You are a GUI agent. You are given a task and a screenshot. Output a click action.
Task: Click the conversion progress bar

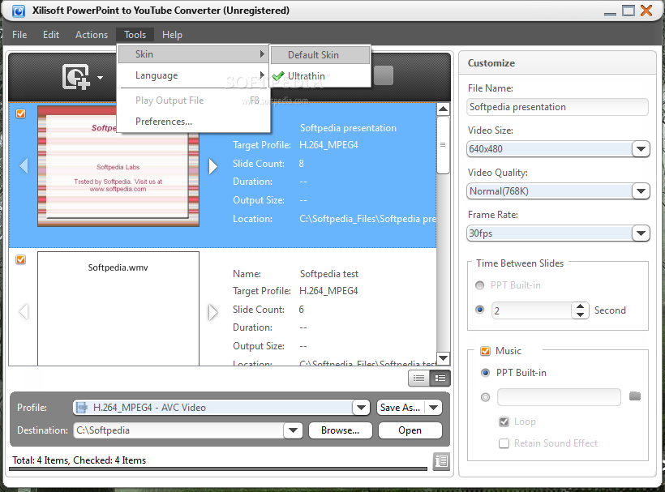pyautogui.click(x=218, y=468)
